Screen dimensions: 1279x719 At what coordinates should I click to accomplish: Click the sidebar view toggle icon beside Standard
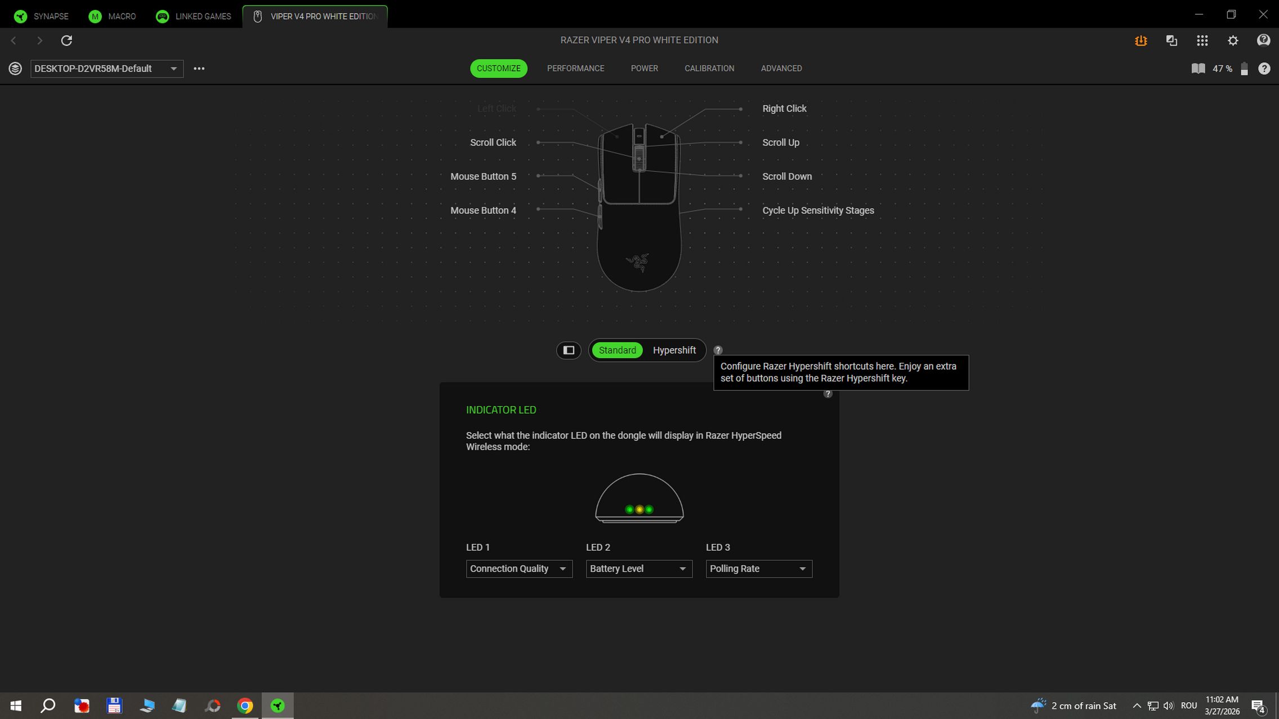pos(569,350)
